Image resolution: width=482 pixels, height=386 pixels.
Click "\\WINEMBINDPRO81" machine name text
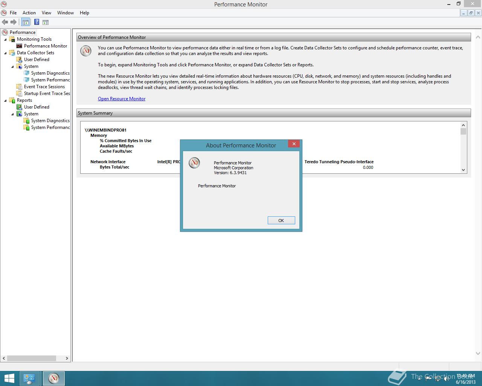click(105, 130)
